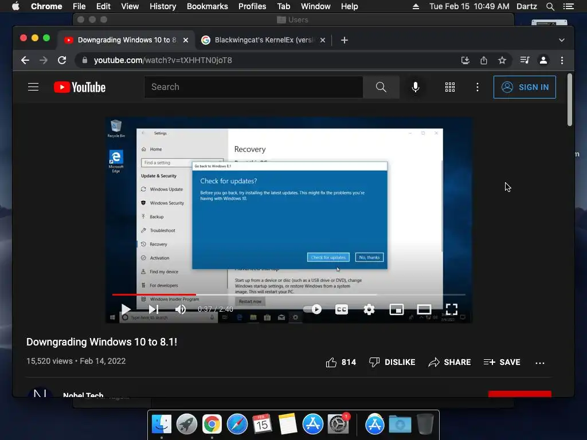Enter full screen video
The width and height of the screenshot is (587, 440).
452,309
